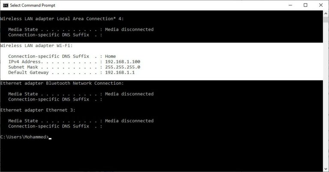Click the Ethernet adapter Ethernet 3 heading

pos(38,110)
